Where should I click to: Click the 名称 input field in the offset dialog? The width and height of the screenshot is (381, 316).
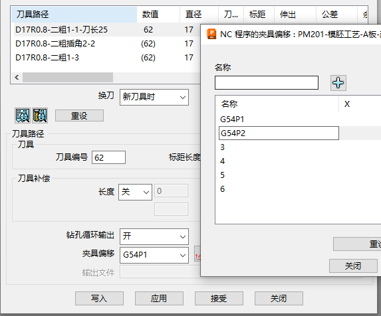pos(267,82)
